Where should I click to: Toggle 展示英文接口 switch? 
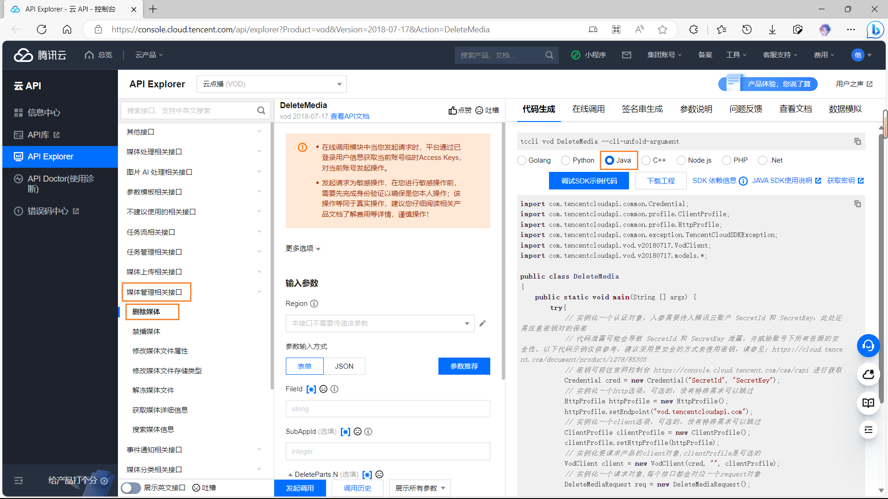pos(131,488)
